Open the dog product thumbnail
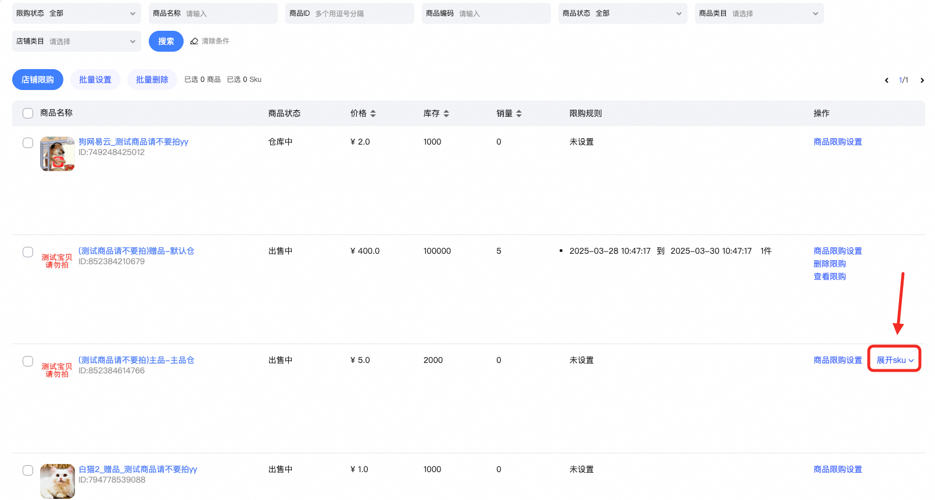 (58, 154)
